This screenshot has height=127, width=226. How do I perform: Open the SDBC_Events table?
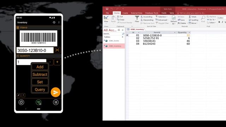114,41
